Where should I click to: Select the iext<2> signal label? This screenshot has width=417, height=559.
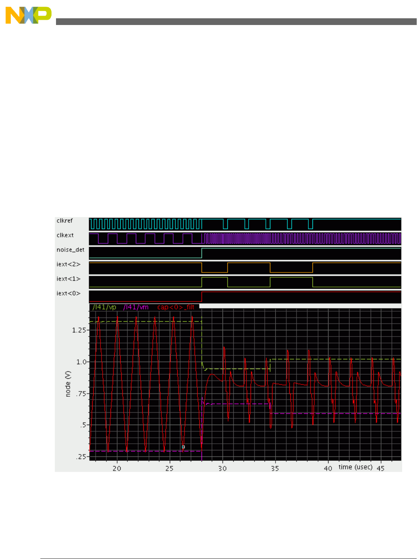coord(68,264)
